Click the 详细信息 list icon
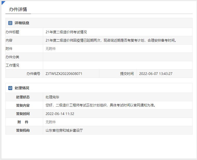 coord(10,23)
